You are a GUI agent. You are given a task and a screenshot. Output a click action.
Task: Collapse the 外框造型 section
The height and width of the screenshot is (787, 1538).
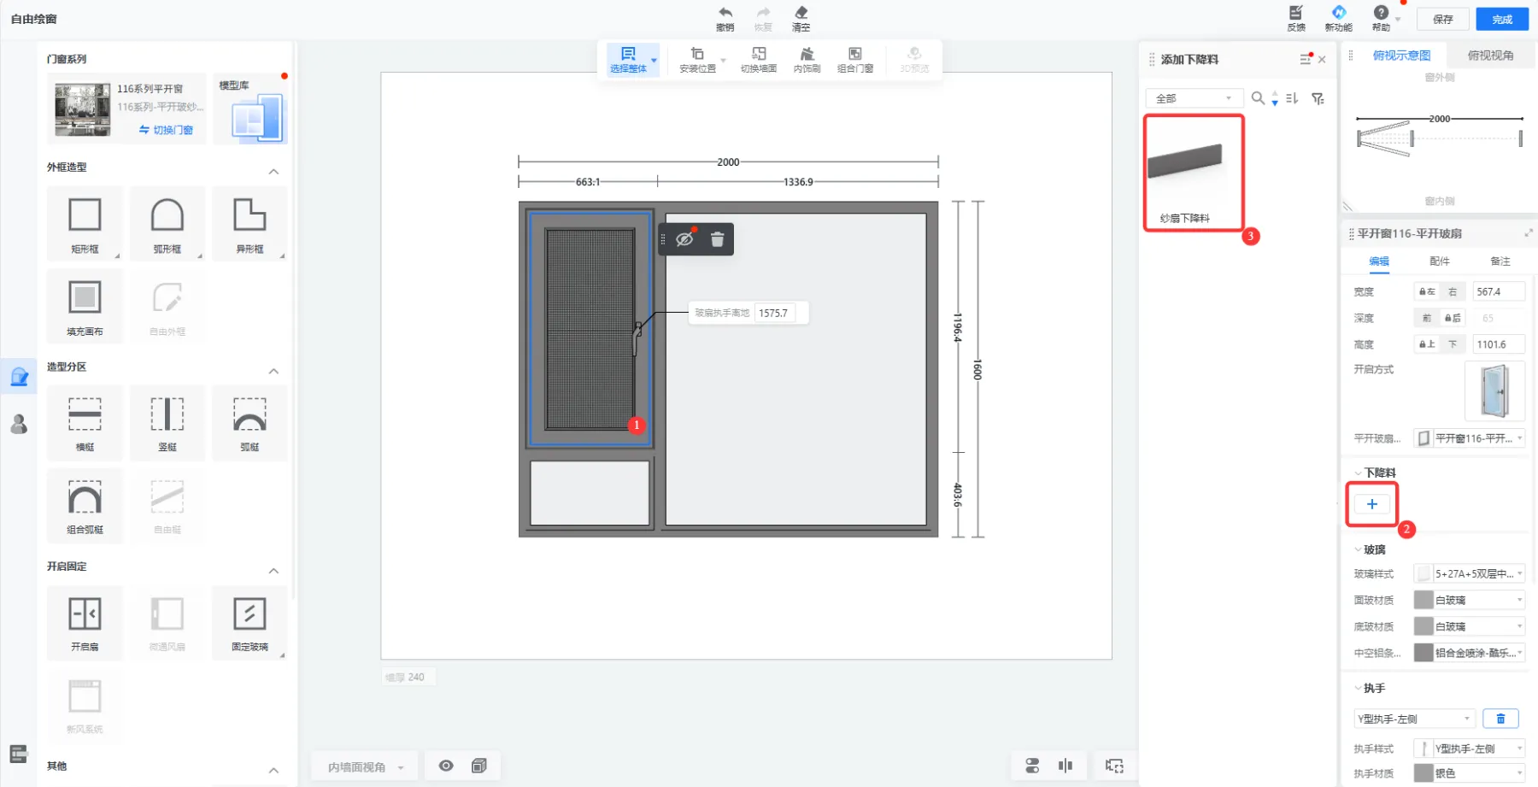pyautogui.click(x=273, y=171)
